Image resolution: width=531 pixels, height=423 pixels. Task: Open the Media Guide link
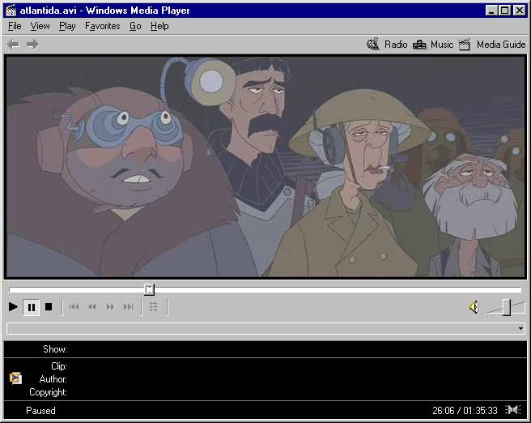tap(492, 45)
